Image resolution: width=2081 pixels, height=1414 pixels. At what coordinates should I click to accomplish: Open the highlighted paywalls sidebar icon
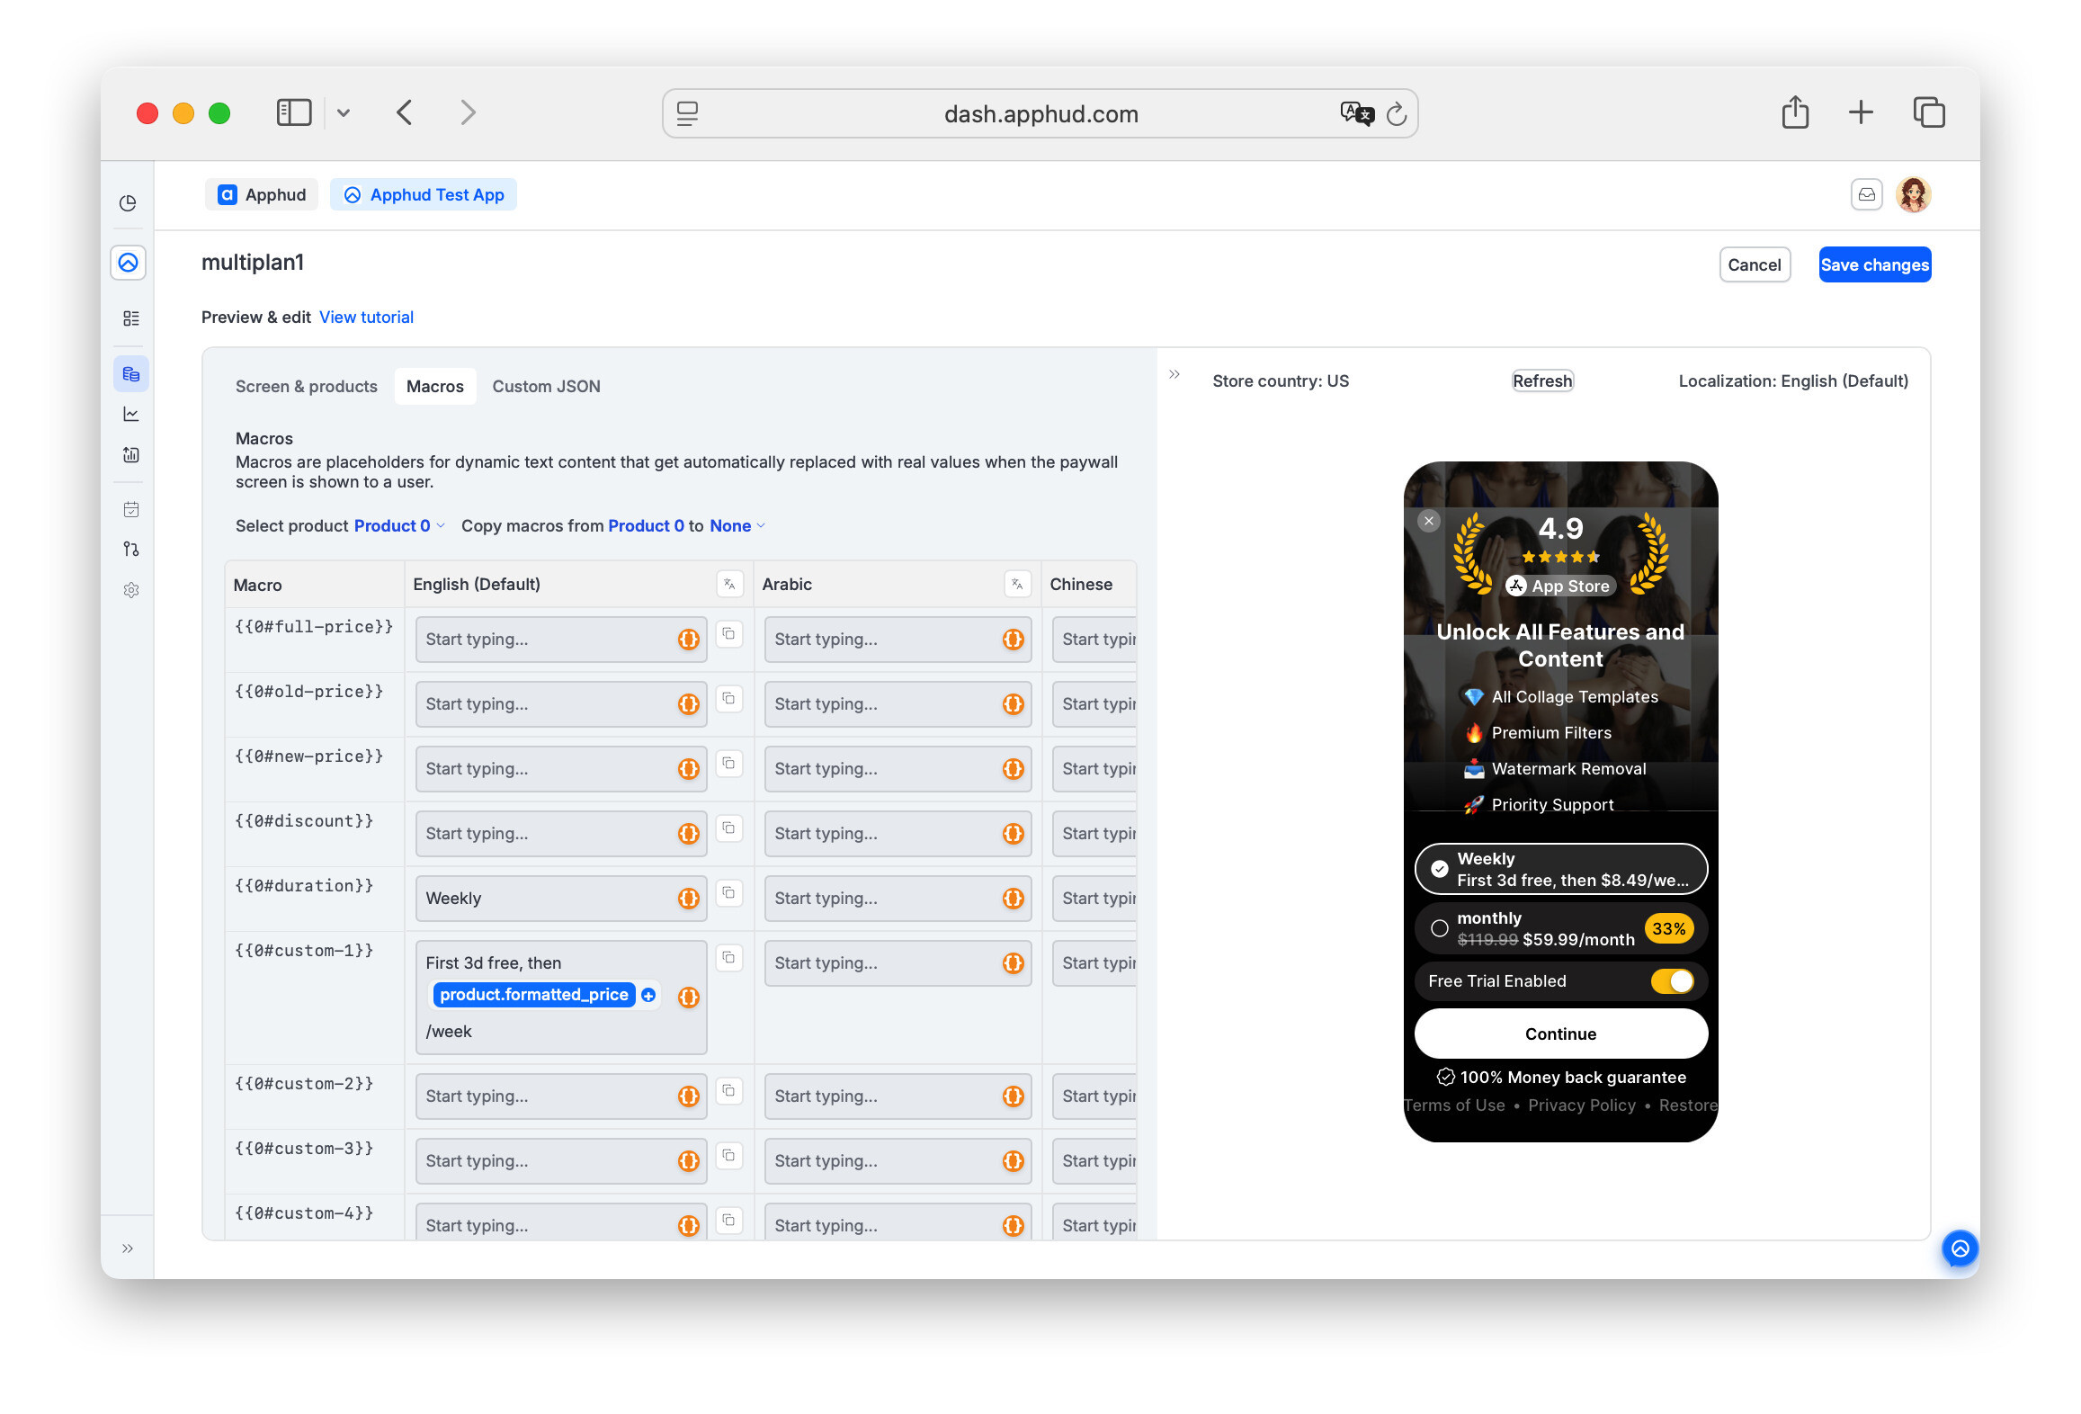tap(131, 373)
